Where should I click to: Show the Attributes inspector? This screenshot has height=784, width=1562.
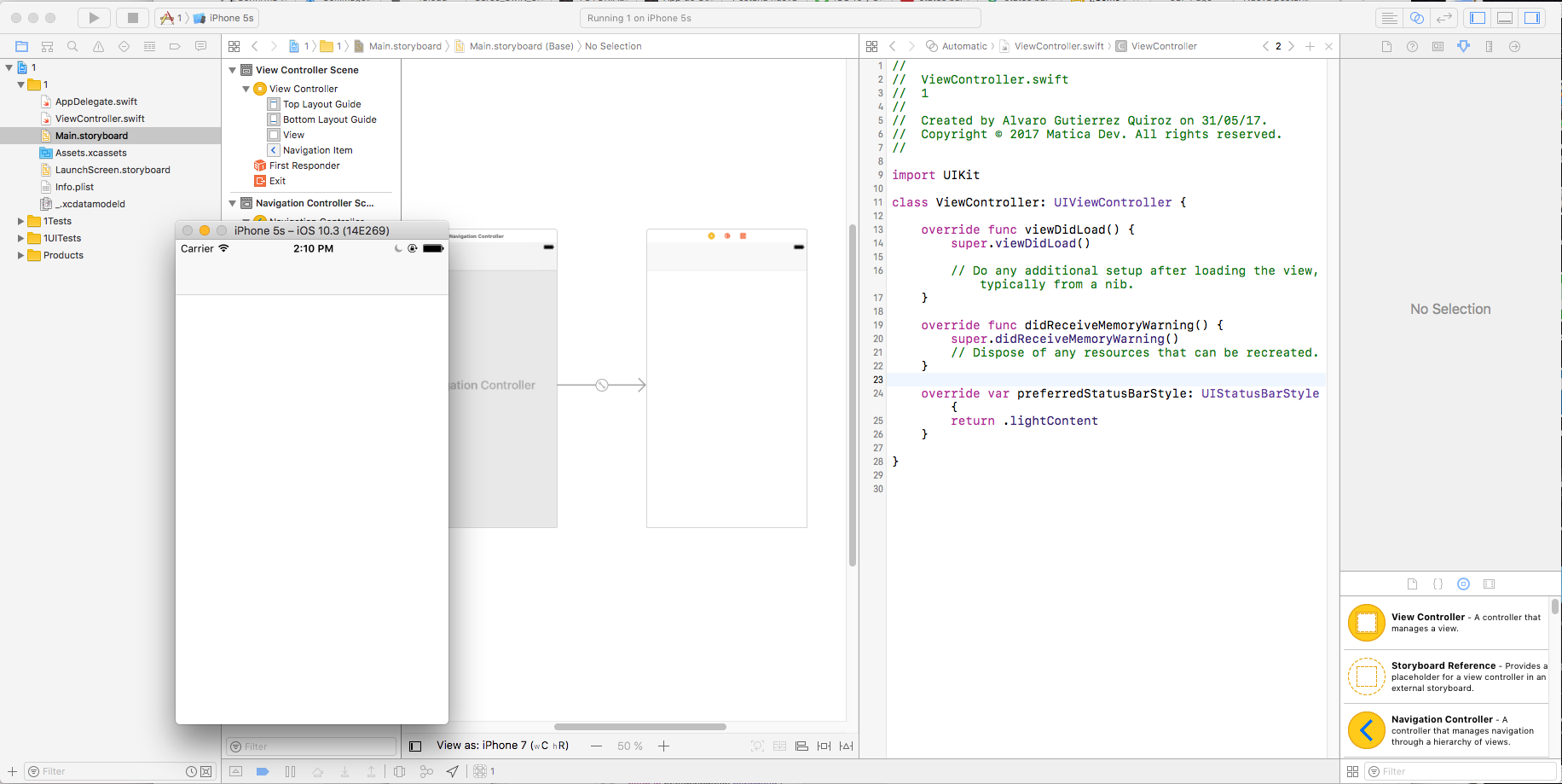1464,46
